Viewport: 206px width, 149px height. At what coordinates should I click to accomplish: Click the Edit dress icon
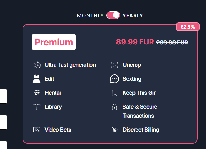pos(37,79)
